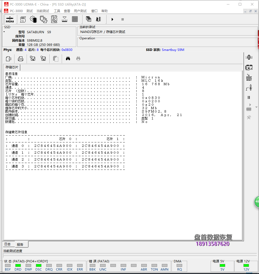Select the 存储芯片 tab

12,67
